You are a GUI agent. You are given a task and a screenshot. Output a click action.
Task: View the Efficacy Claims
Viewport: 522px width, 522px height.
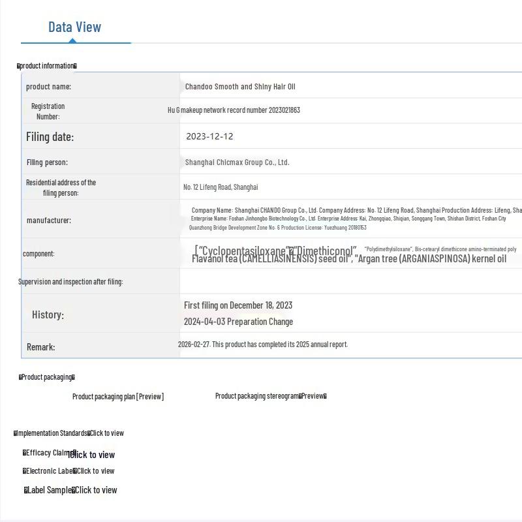pos(91,455)
